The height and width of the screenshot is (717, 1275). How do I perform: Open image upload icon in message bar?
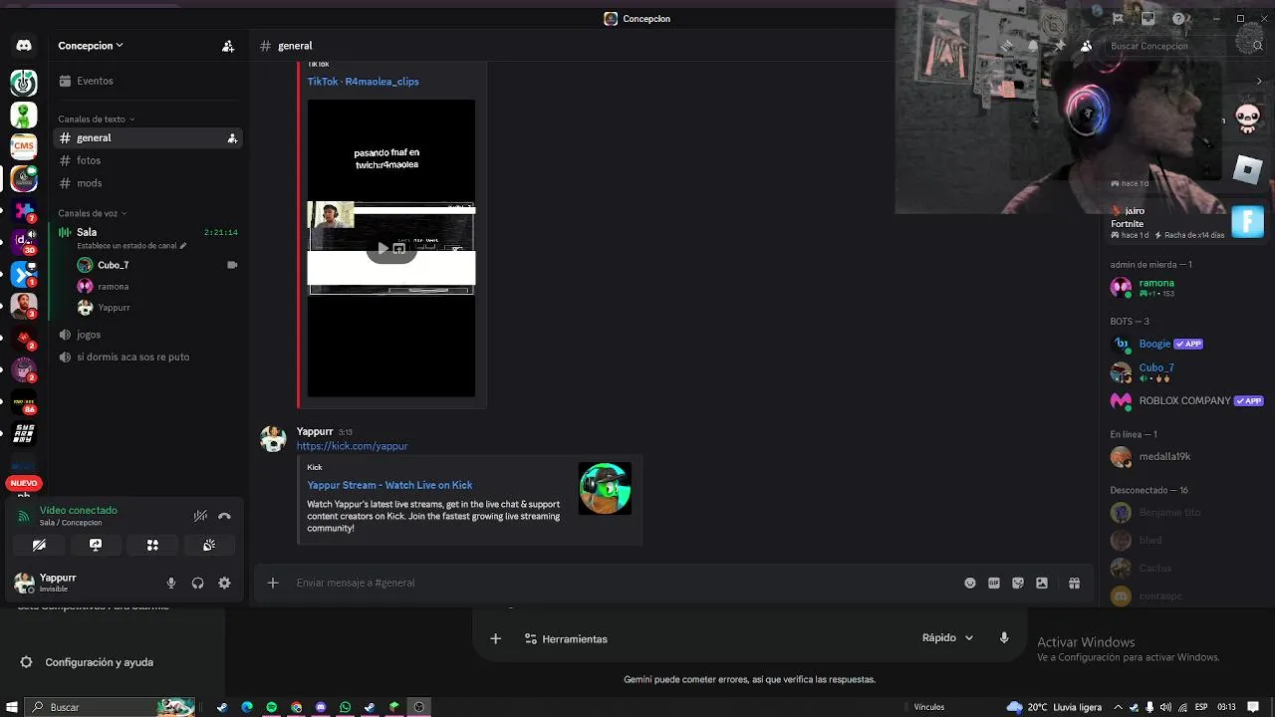click(1042, 584)
